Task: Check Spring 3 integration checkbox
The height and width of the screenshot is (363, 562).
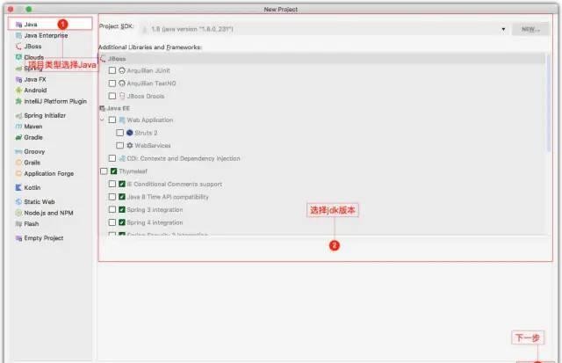Action: coord(112,209)
